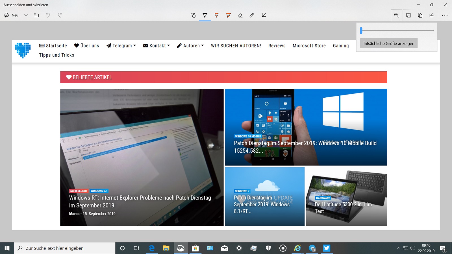The width and height of the screenshot is (452, 254).
Task: Click WIR SUCHEN AUTOREN! link
Action: (x=236, y=46)
